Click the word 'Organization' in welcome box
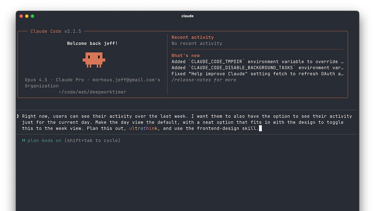The height and width of the screenshot is (211, 375). [x=42, y=86]
